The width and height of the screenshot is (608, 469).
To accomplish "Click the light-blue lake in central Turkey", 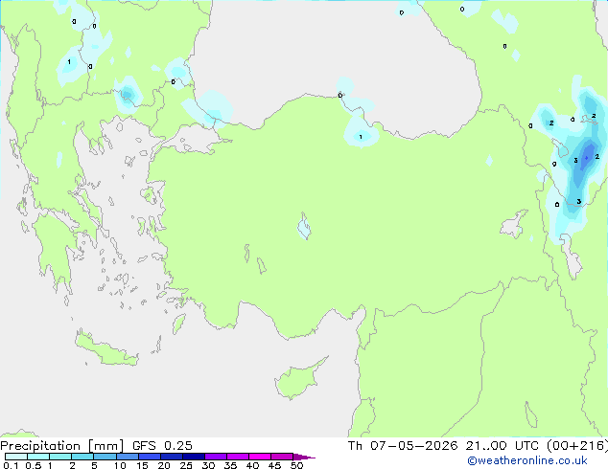I will 304,227.
